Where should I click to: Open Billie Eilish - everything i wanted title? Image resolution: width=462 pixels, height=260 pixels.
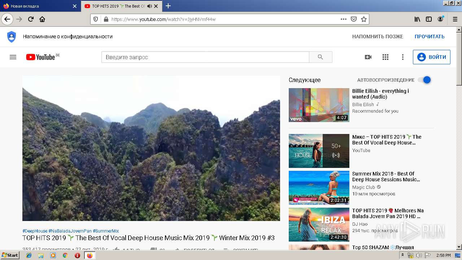coord(380,94)
